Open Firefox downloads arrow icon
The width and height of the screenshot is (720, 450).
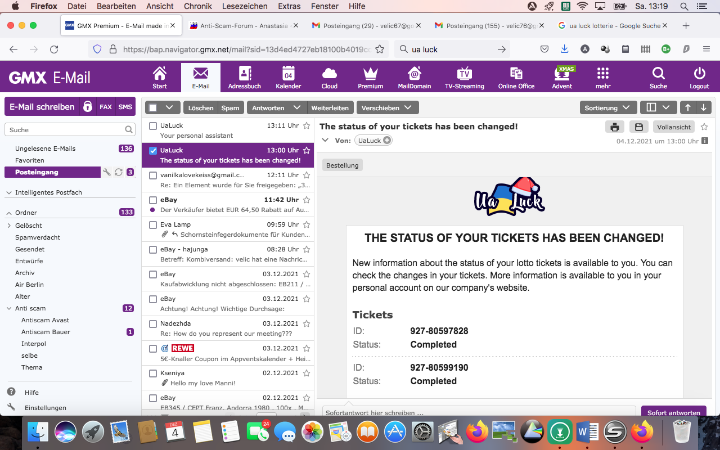565,49
